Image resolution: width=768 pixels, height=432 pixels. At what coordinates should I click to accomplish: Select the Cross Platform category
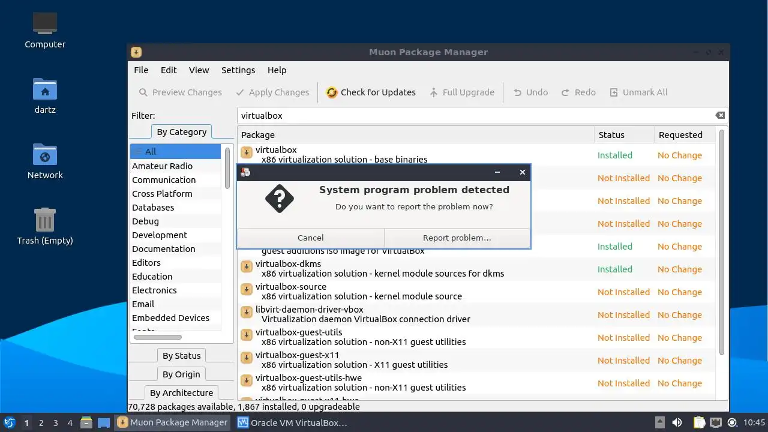coord(175,194)
